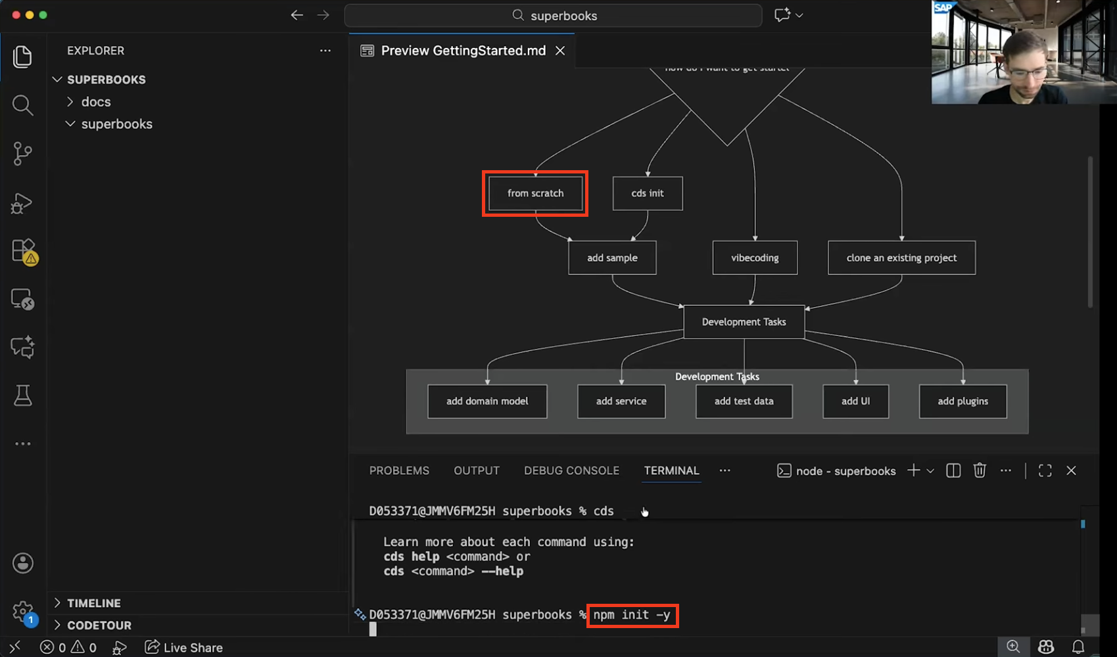Screen dimensions: 1117x657
Task: Open the Testing flask icon
Action: point(22,395)
